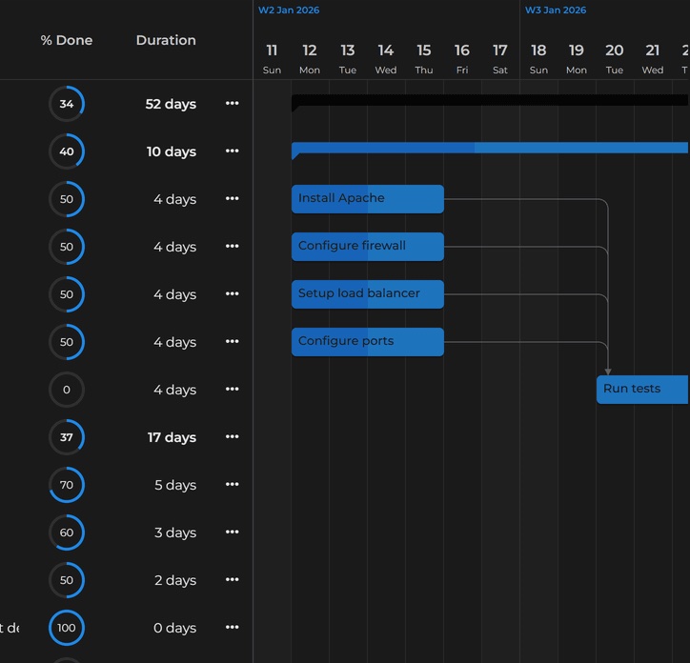Click the 70 percent done progress circle
690x663 pixels.
[x=67, y=485]
